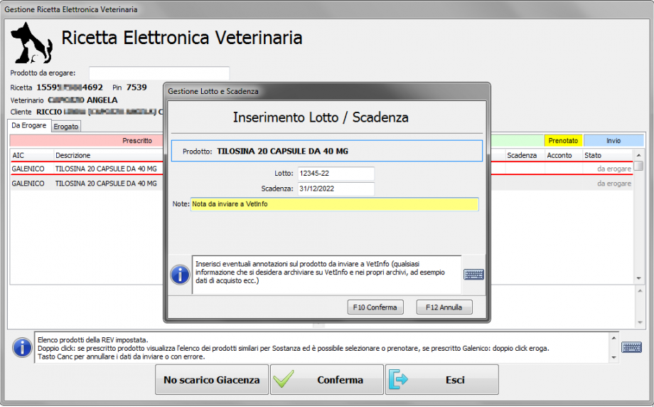This screenshot has width=654, height=407.
Task: Select the Da Erogare tab
Action: (29, 126)
